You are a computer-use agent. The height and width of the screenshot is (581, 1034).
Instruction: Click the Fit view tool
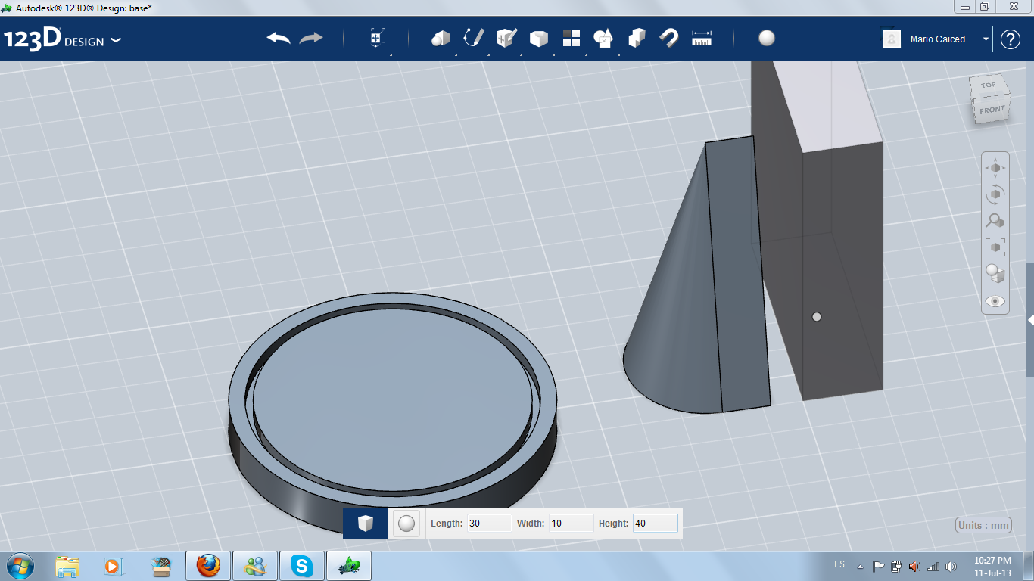pos(995,247)
